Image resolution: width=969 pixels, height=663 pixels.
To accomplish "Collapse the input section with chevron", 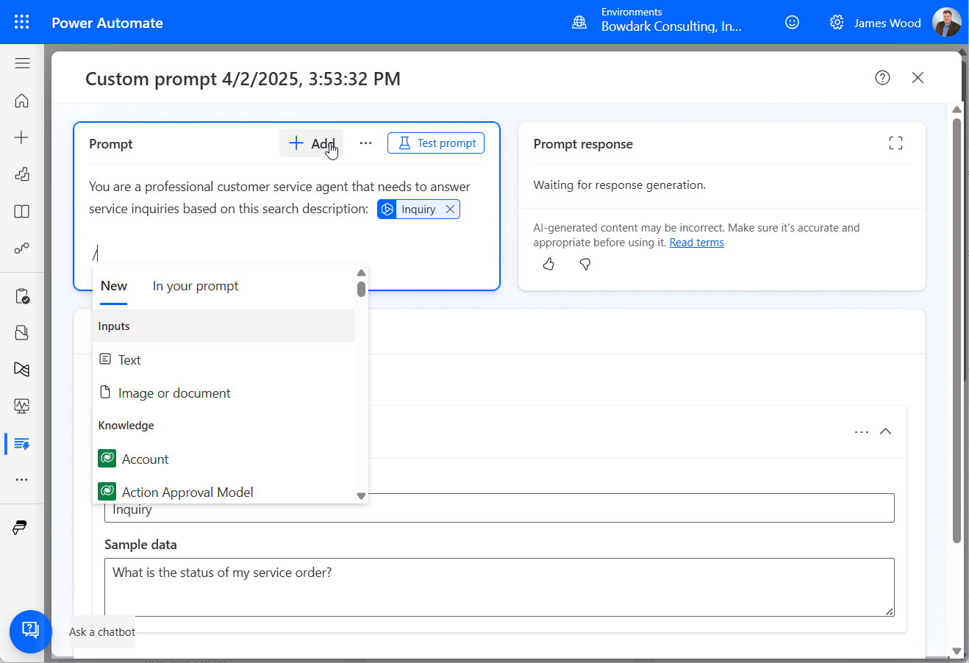I will point(886,432).
